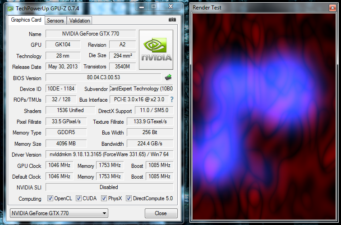This screenshot has width=341, height=225.
Task: Close the GPU-Z window with the X button
Action: [x=170, y=7]
